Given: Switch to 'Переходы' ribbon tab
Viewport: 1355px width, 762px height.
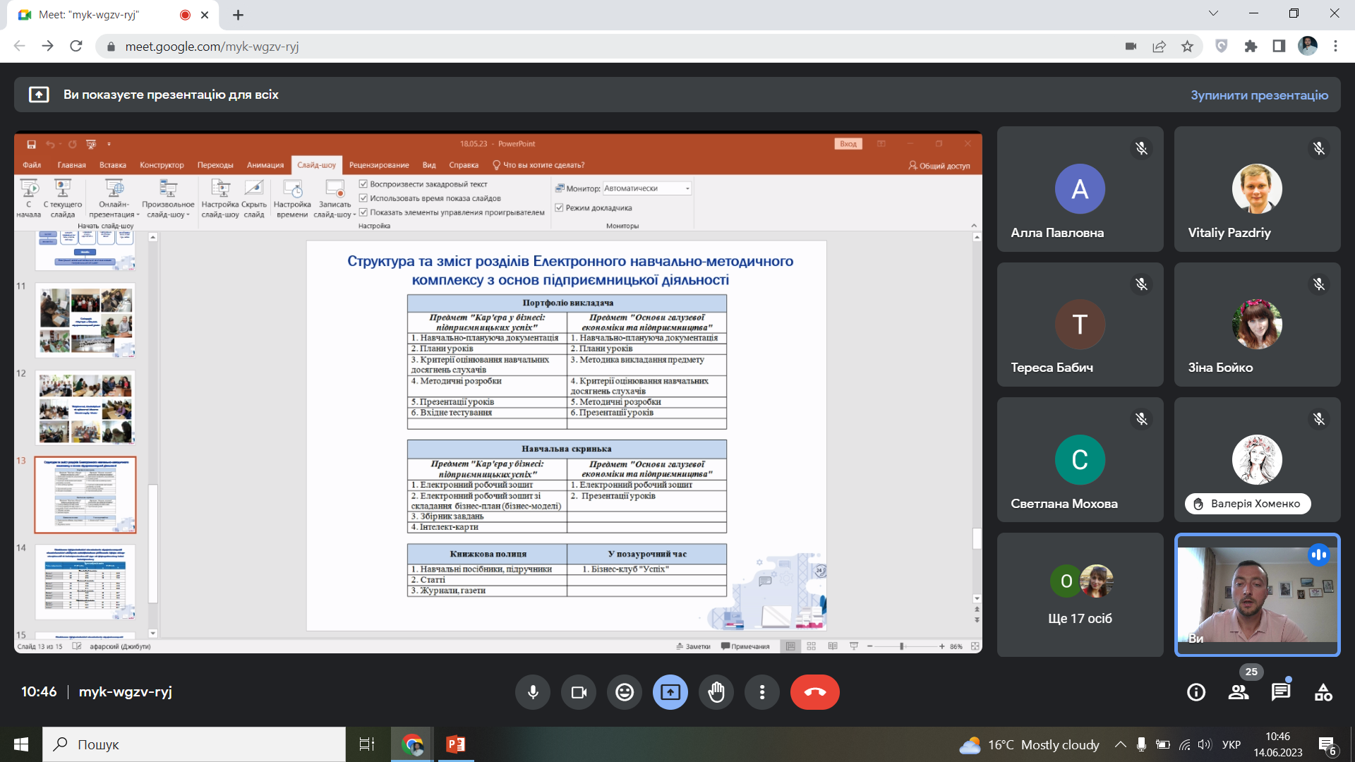Looking at the screenshot, I should click(x=215, y=165).
